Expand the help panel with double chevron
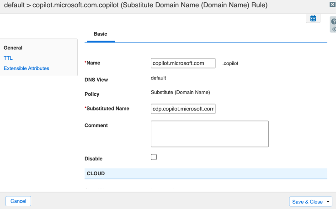 pyautogui.click(x=333, y=28)
